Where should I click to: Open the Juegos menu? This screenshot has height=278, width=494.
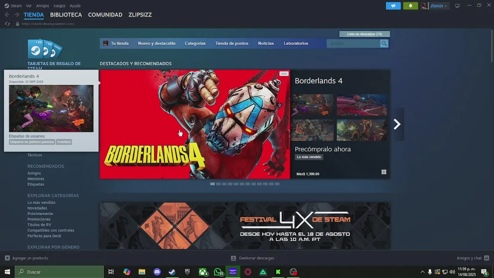click(x=59, y=6)
